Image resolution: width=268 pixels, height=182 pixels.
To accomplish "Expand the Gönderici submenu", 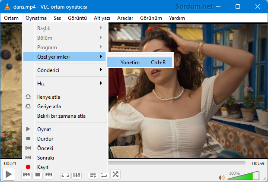I will pyautogui.click(x=64, y=70).
